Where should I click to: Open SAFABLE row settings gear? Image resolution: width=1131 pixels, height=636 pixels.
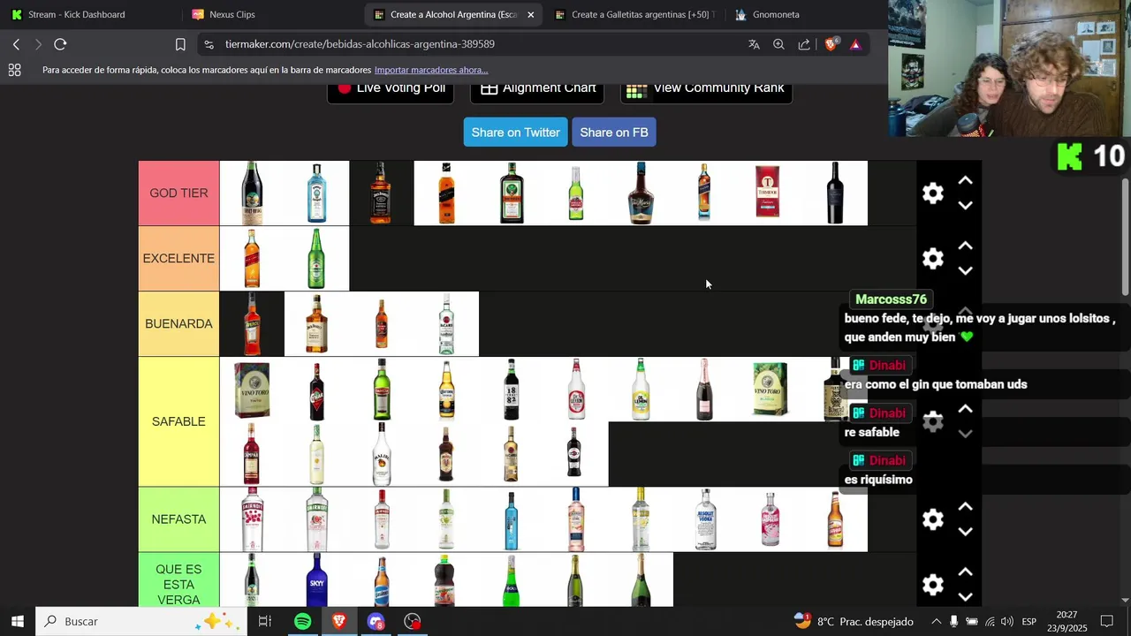click(933, 421)
